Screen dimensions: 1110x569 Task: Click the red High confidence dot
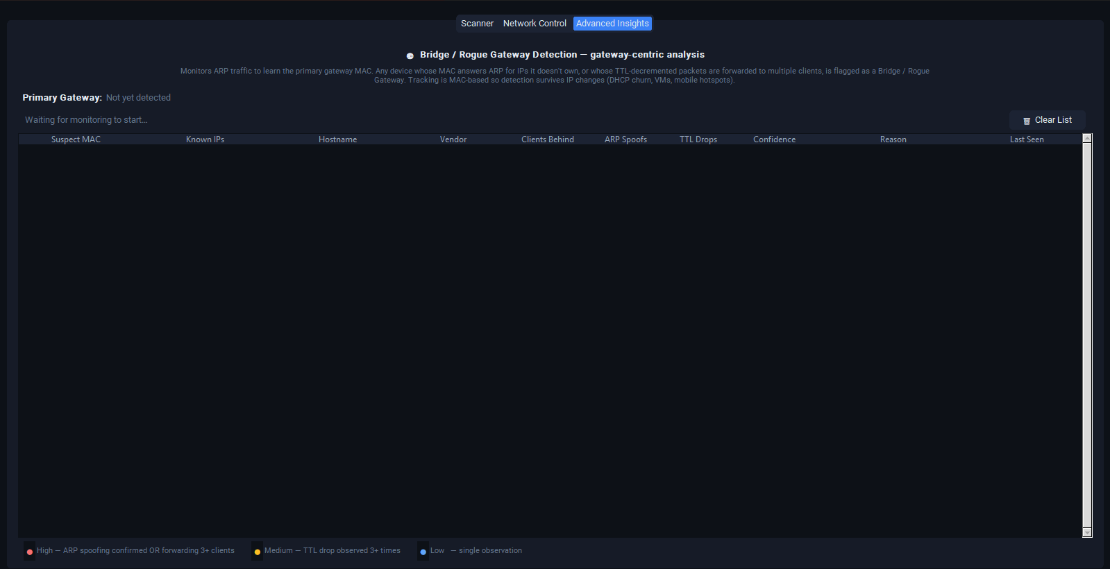coord(30,552)
